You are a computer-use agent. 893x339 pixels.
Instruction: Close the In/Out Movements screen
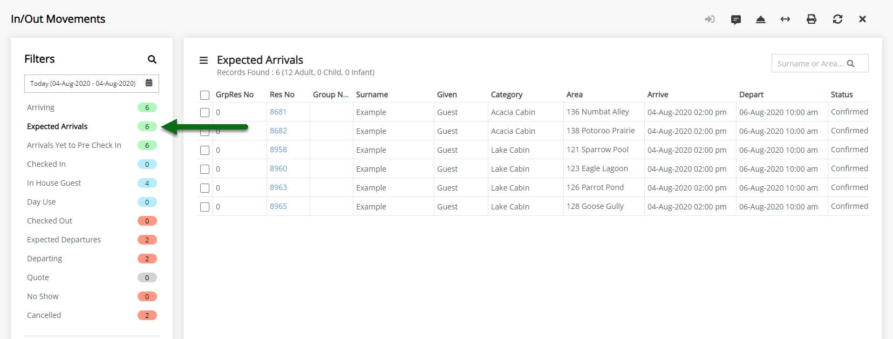click(862, 19)
